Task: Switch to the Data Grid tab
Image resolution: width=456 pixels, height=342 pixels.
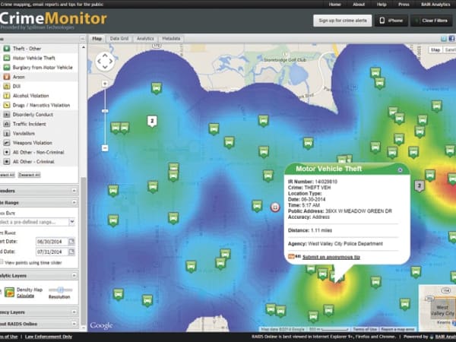Action: pos(119,38)
